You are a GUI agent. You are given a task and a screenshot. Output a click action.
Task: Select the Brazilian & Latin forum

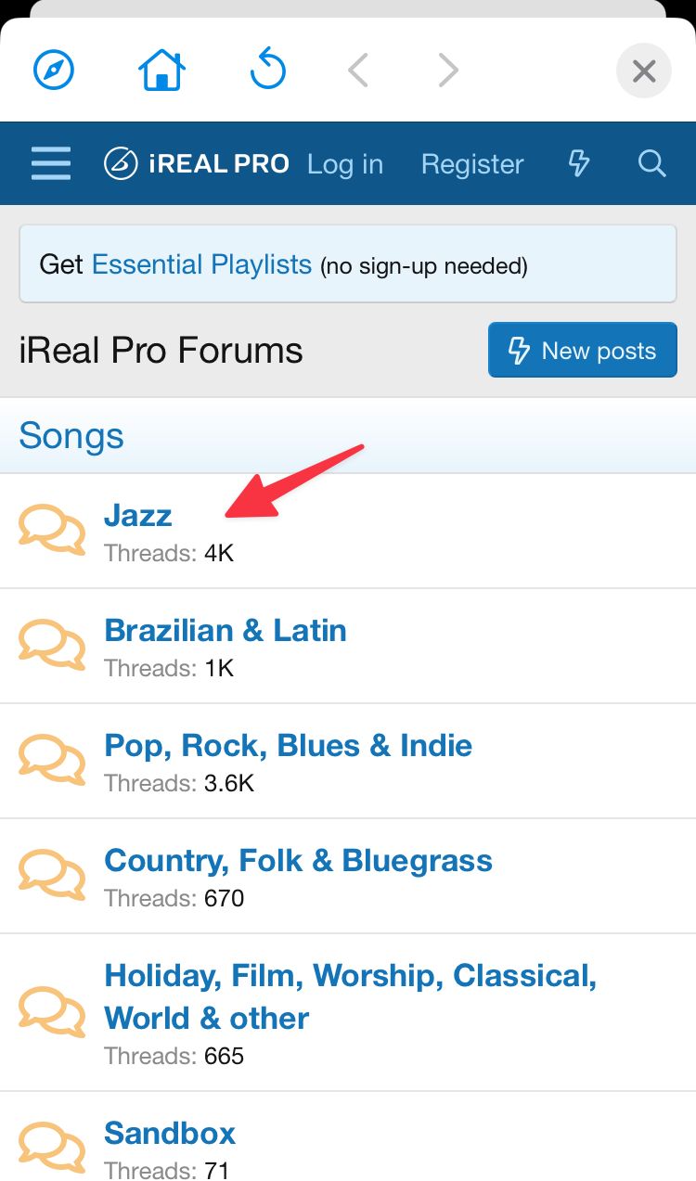226,631
